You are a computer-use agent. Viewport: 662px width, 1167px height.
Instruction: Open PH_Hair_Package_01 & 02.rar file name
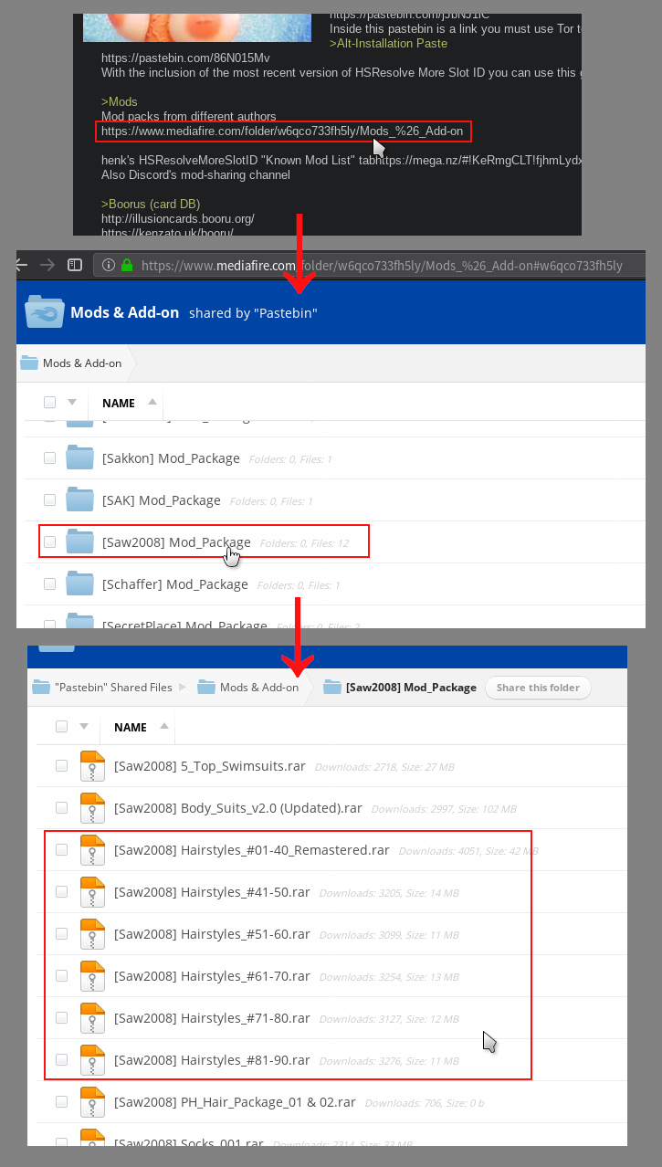pyautogui.click(x=235, y=1102)
